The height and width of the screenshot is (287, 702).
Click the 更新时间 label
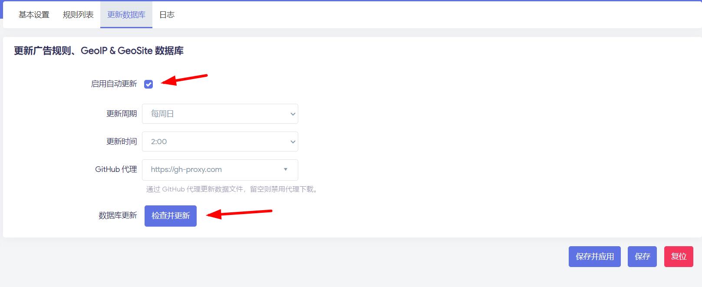(122, 142)
